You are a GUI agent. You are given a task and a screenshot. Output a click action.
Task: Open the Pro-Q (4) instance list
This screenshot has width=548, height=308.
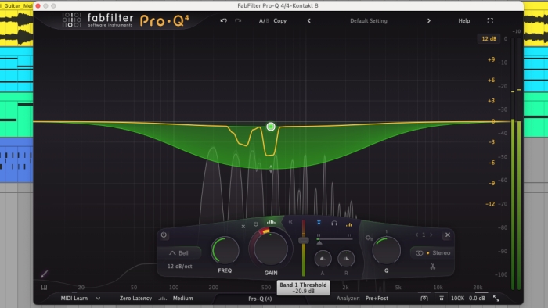pyautogui.click(x=260, y=299)
